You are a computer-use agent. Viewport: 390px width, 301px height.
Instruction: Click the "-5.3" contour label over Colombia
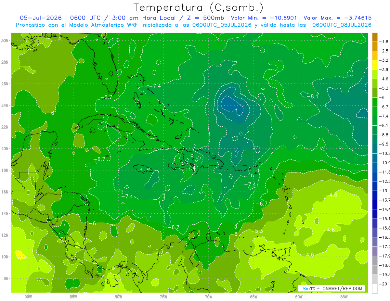157,252
